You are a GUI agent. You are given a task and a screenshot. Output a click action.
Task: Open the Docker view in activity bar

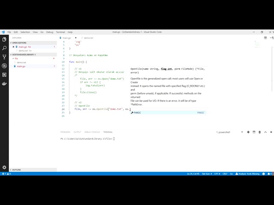4,84
